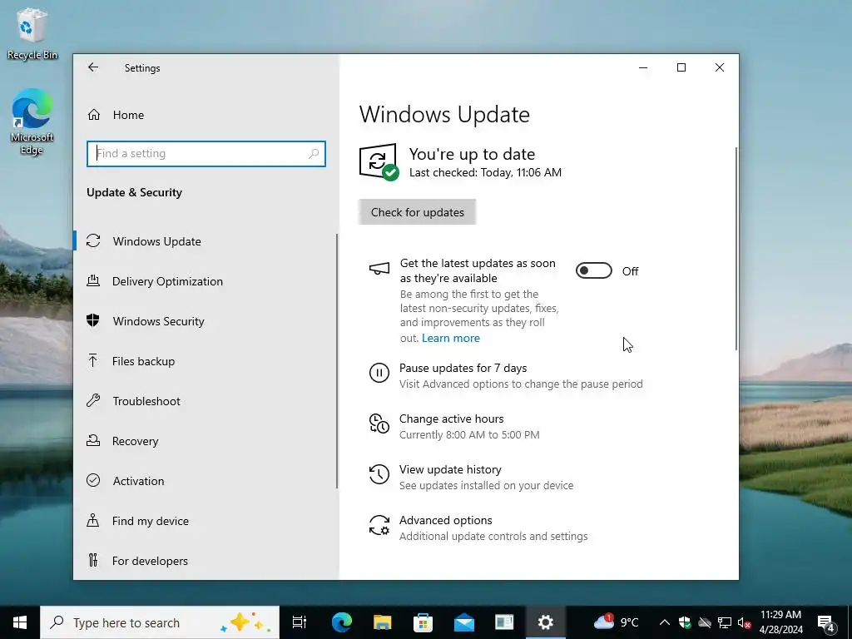Click the You're up to date status text
This screenshot has width=852, height=639.
click(x=473, y=154)
